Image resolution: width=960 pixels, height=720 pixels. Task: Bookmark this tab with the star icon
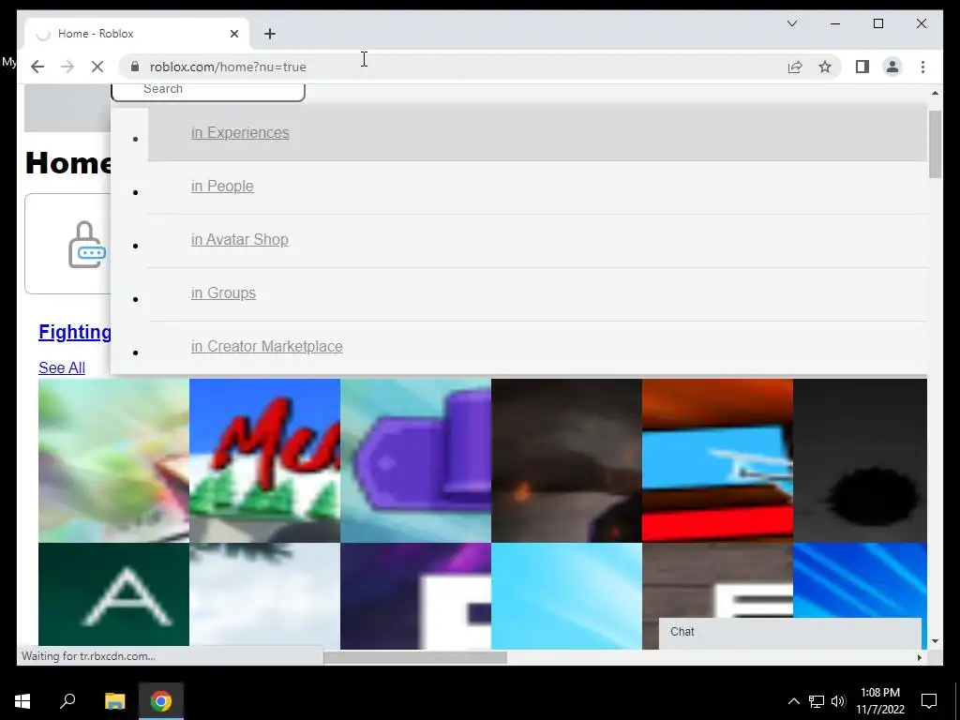coord(825,67)
